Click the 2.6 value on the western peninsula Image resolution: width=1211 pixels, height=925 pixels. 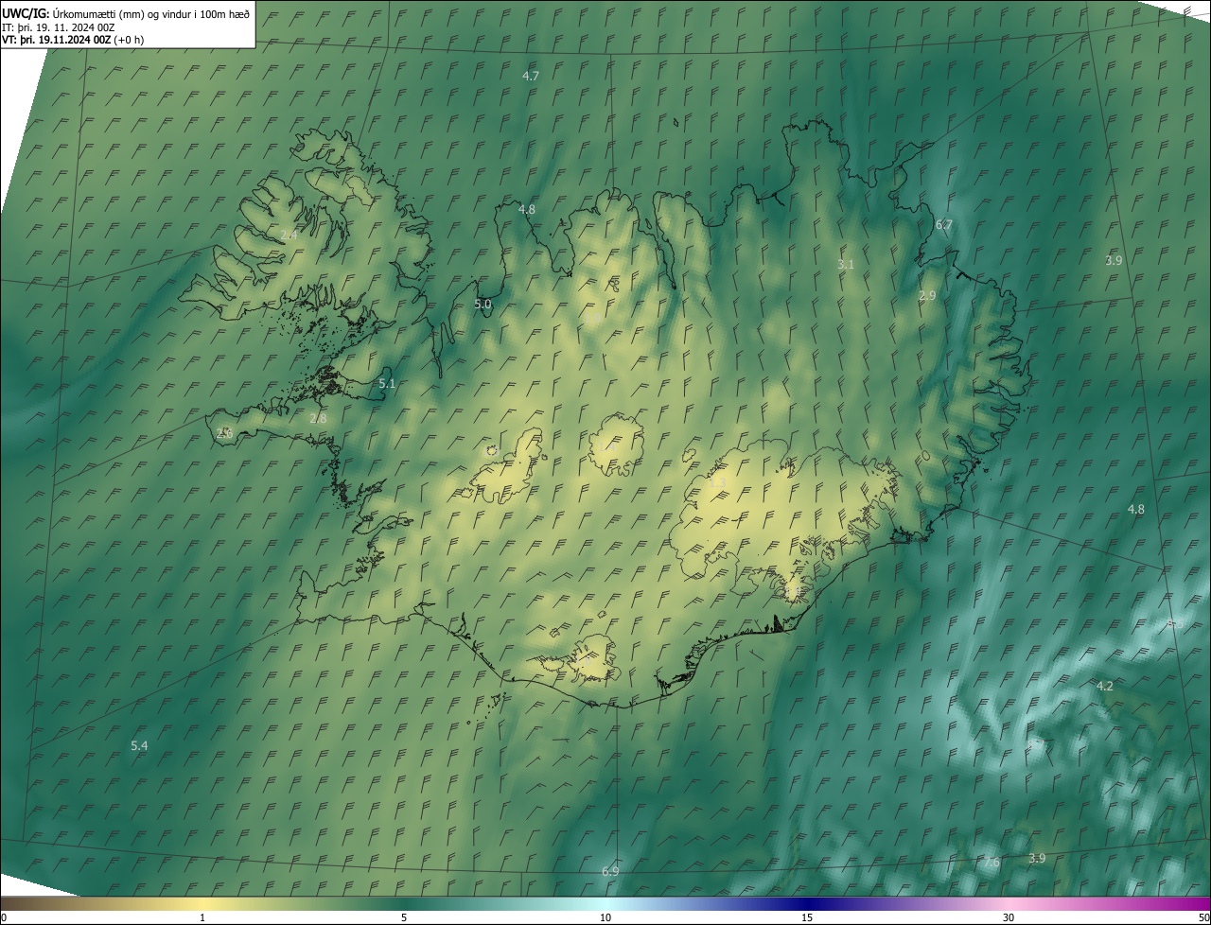click(224, 433)
